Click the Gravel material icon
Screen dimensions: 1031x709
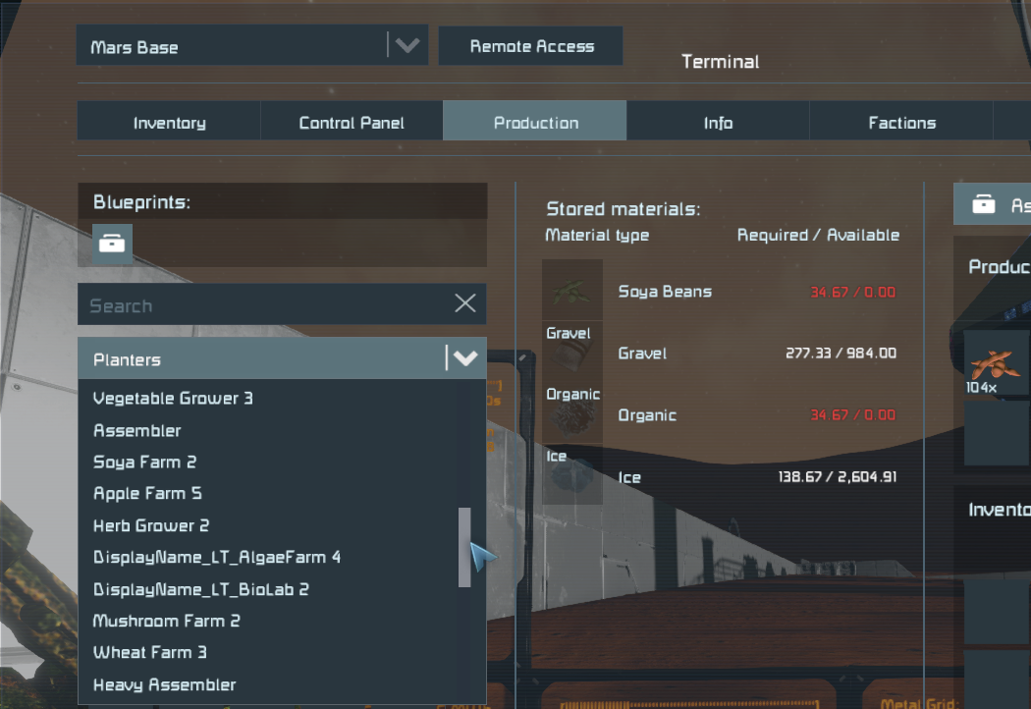pos(572,352)
